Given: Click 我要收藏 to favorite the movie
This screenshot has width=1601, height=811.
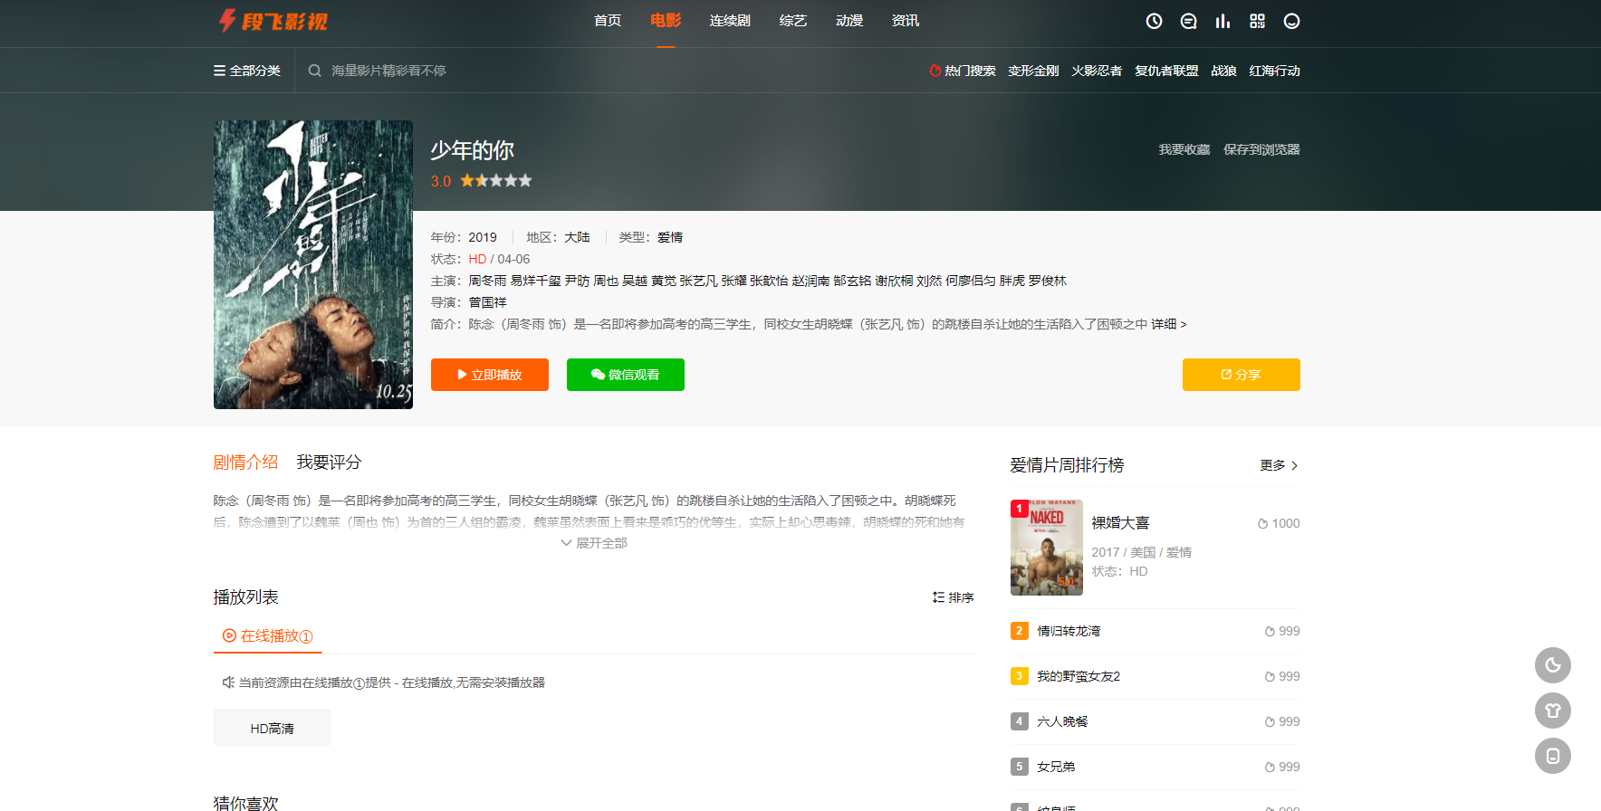Looking at the screenshot, I should pos(1184,149).
